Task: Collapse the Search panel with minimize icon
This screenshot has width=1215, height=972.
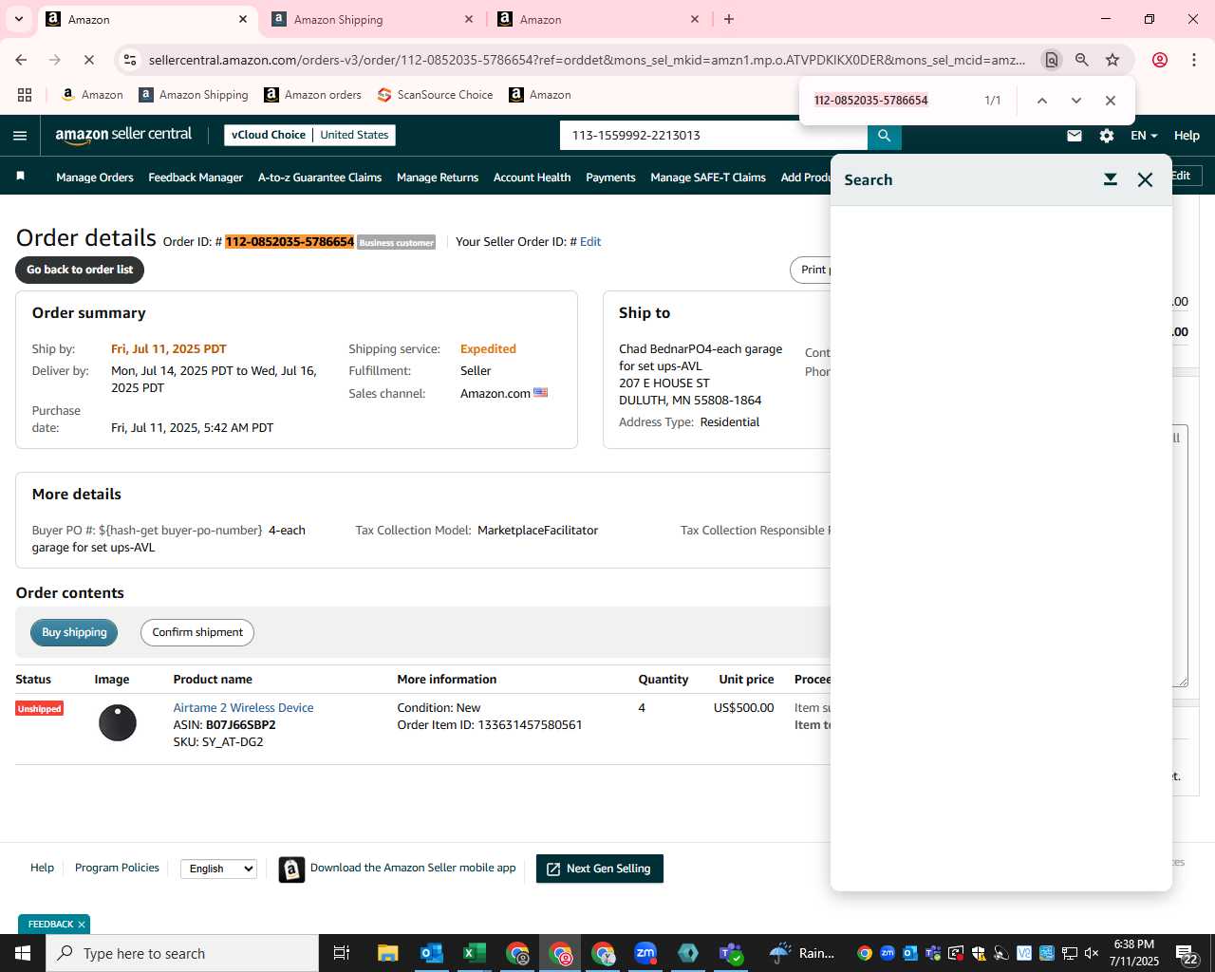Action: tap(1110, 179)
